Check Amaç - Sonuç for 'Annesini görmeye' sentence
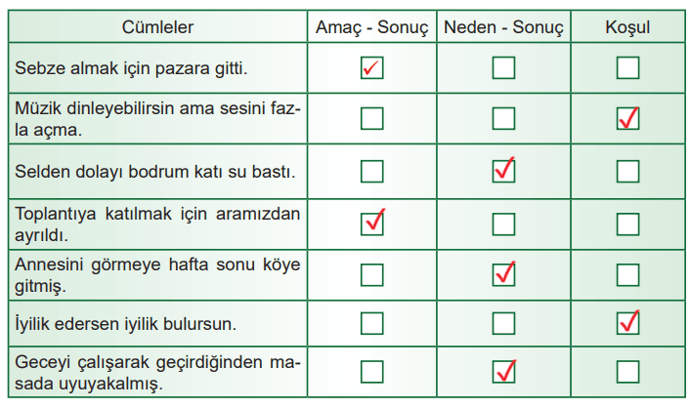This screenshot has height=408, width=689. coord(371,274)
